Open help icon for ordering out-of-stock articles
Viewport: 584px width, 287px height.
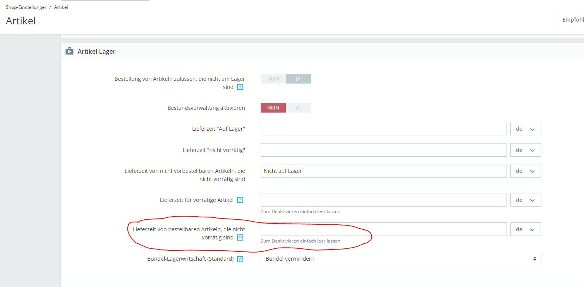click(240, 87)
